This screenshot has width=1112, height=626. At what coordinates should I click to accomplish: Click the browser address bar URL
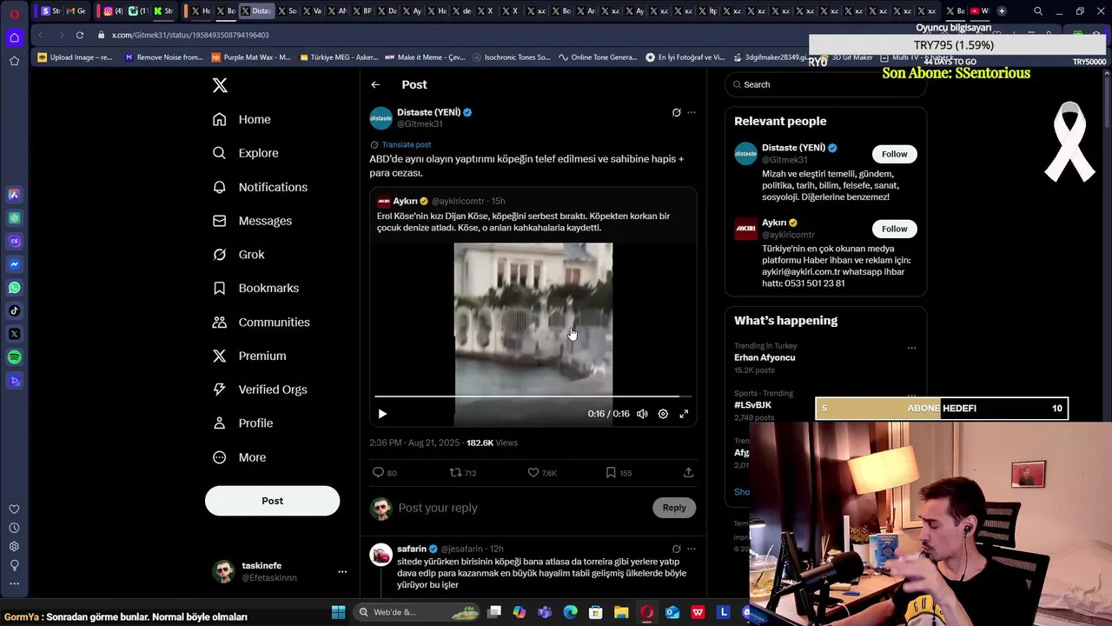click(x=190, y=35)
